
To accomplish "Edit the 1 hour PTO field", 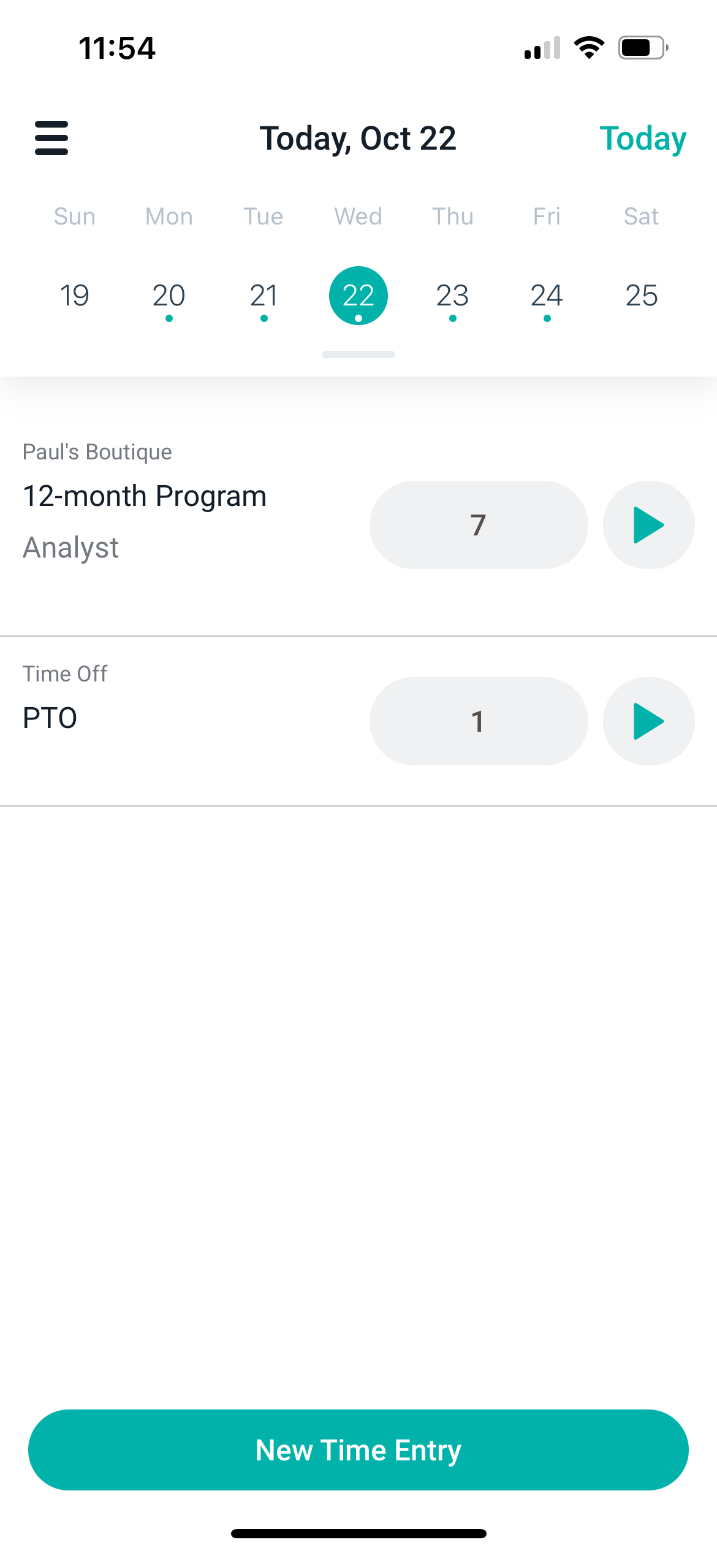I will point(478,721).
